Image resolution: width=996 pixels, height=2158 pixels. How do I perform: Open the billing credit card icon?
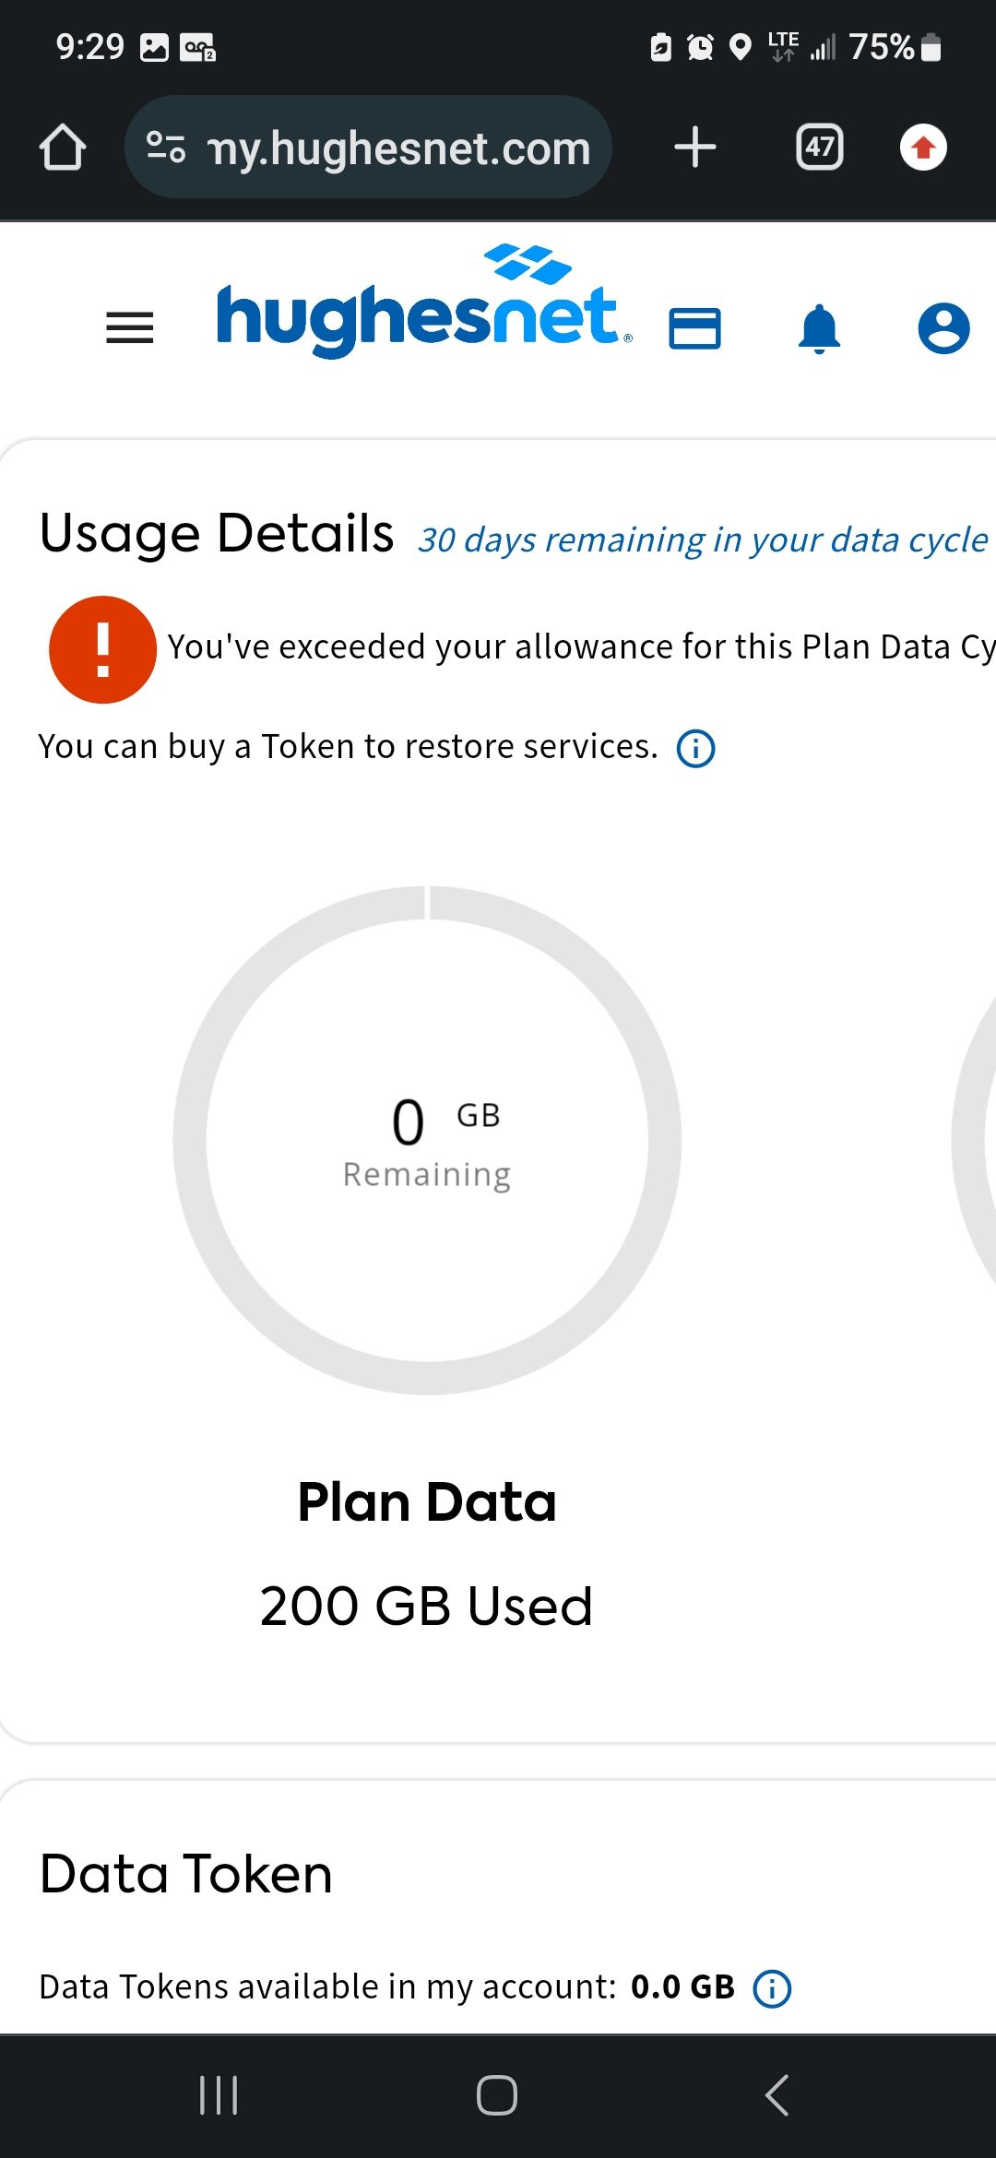click(694, 328)
